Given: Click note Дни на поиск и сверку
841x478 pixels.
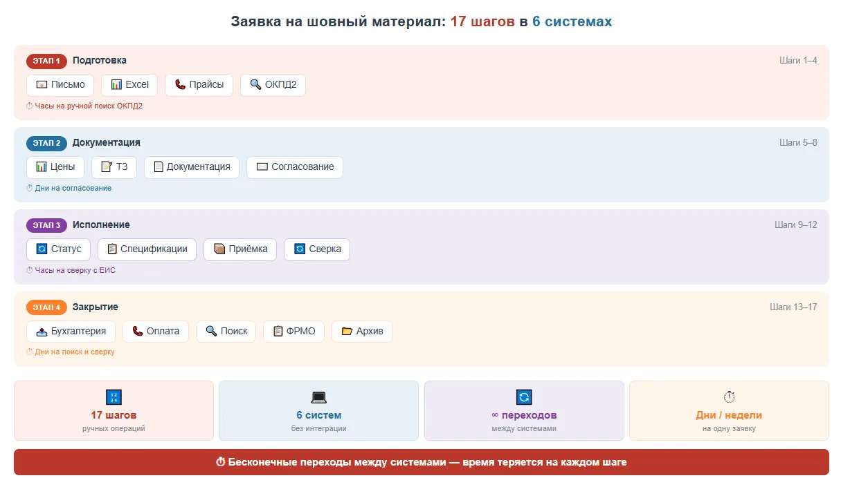Looking at the screenshot, I should point(71,352).
